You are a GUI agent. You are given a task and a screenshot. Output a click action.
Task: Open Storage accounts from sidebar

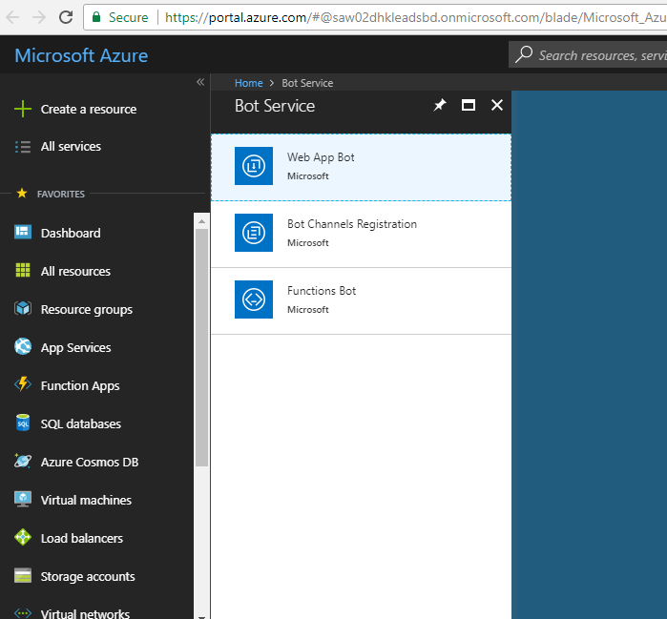pyautogui.click(x=88, y=576)
